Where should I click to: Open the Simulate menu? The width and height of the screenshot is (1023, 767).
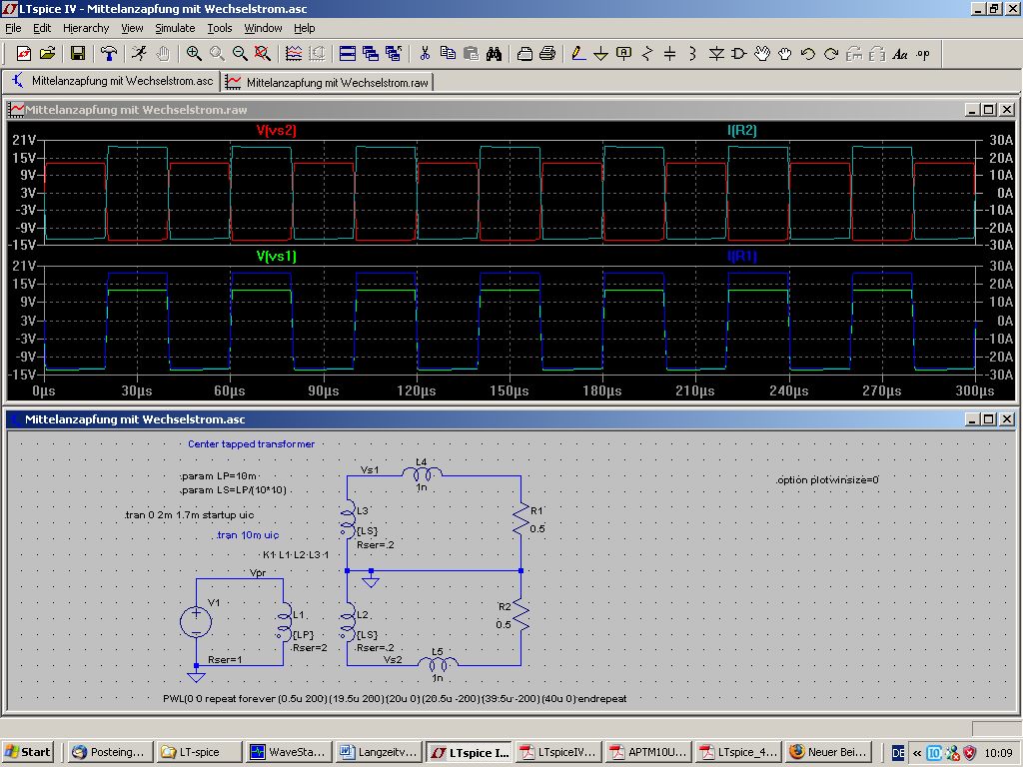(x=175, y=28)
